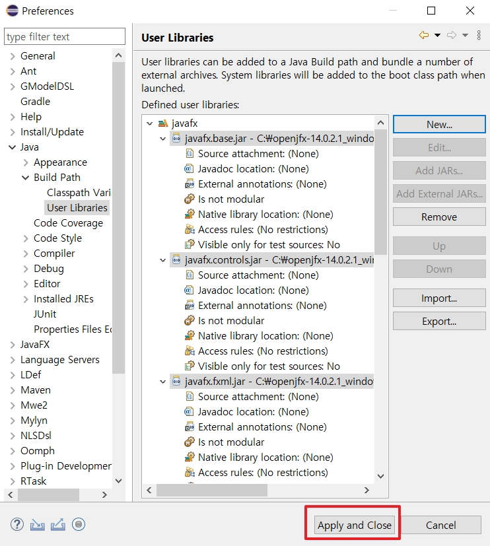Open the Forward history dropdown arrow
Viewport: 490px width, 546px height.
point(465,35)
